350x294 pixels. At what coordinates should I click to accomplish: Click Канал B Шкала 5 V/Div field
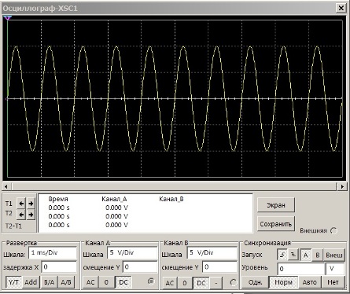212,253
